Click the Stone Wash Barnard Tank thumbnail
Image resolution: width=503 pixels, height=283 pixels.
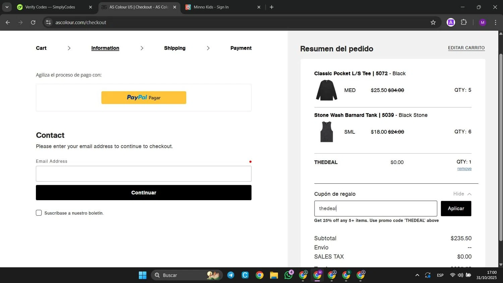(x=326, y=132)
